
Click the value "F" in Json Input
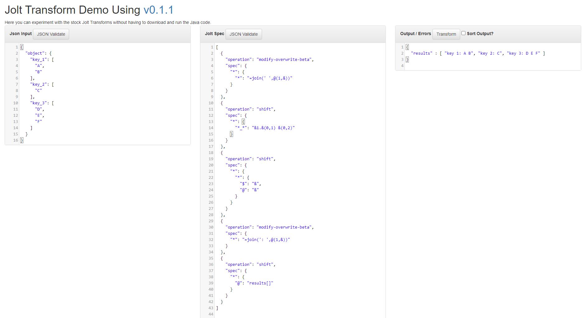coord(39,122)
